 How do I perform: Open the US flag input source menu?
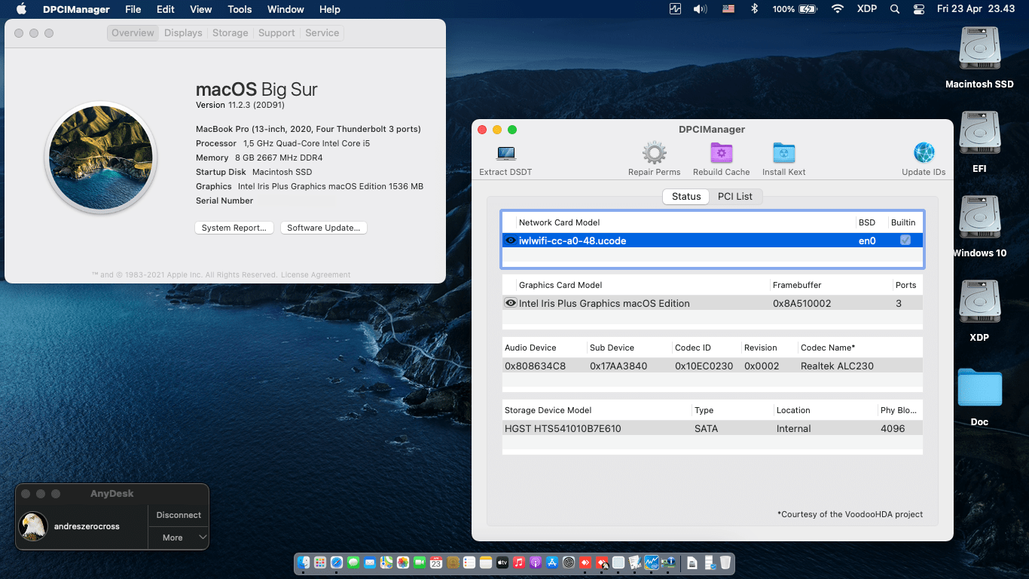[x=728, y=9]
